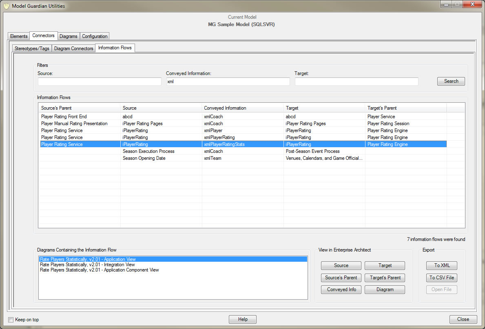Click the Venues, Calendars, and Game Official target

pyautogui.click(x=324, y=158)
